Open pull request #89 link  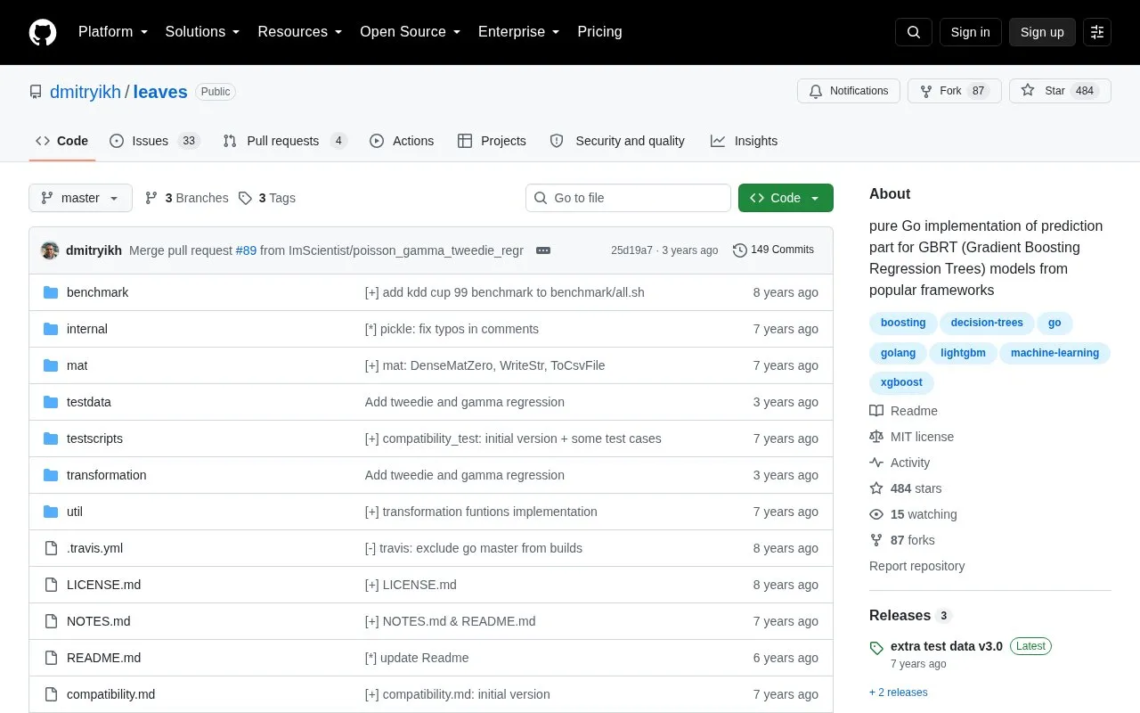pyautogui.click(x=246, y=250)
